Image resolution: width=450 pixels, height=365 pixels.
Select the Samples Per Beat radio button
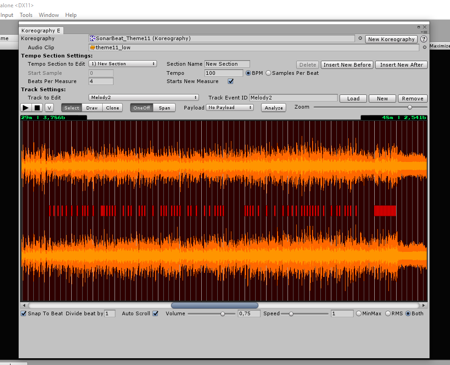268,73
